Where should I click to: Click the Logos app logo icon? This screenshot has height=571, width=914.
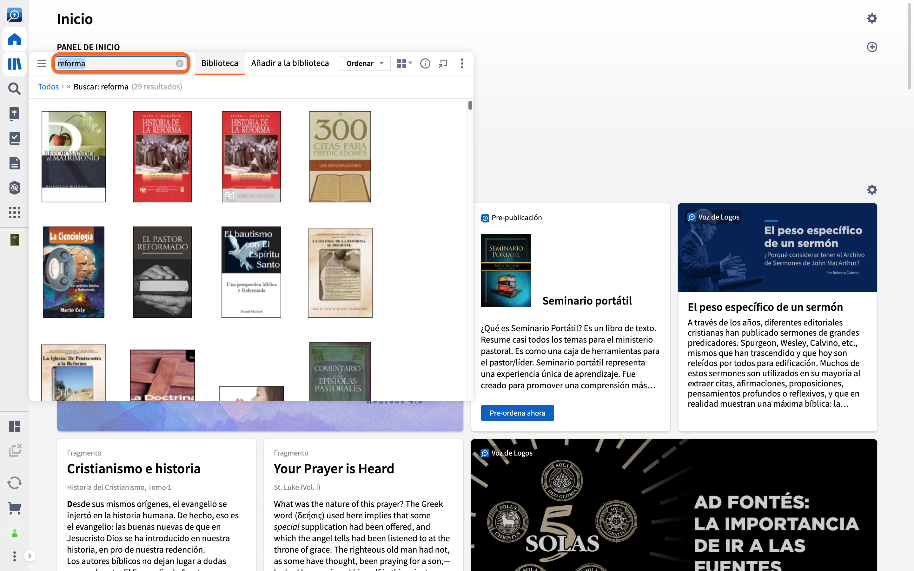14,15
